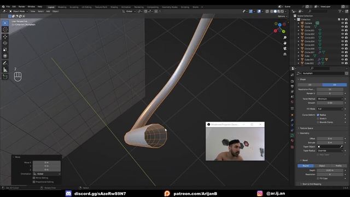Image resolution: width=350 pixels, height=197 pixels.
Task: Click the Taper Object eyedropper icon
Action: (x=341, y=147)
